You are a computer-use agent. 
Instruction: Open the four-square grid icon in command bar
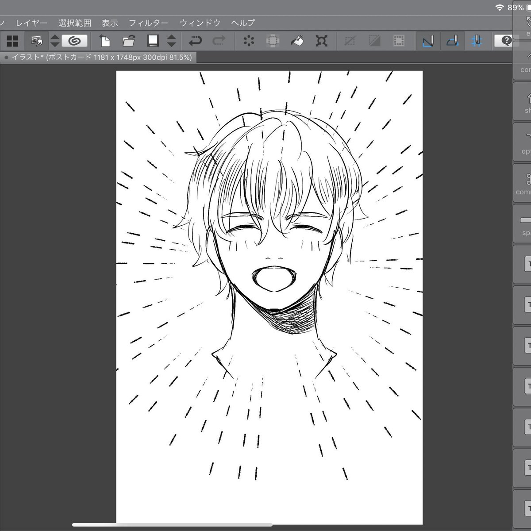(12, 41)
